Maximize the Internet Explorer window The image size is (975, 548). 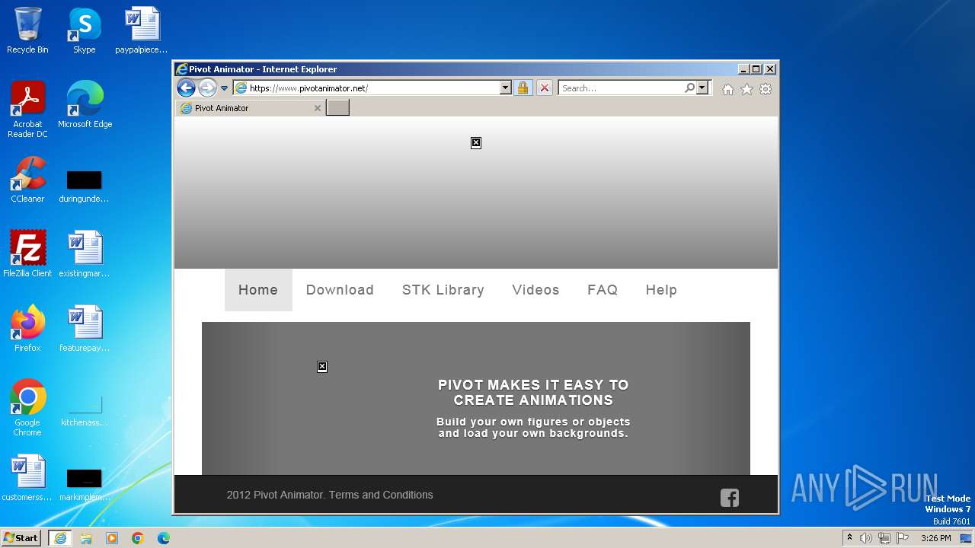click(x=756, y=69)
